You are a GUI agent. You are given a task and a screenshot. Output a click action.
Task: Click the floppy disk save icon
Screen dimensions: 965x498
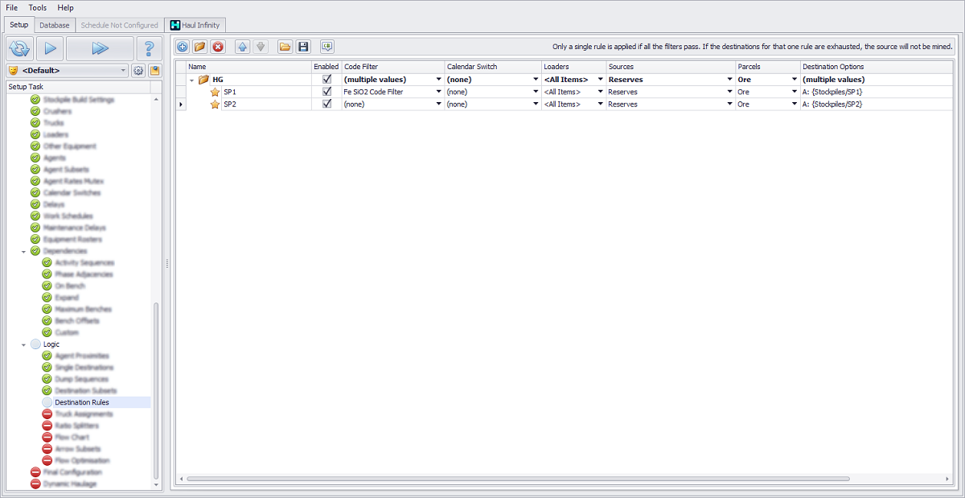click(x=303, y=47)
